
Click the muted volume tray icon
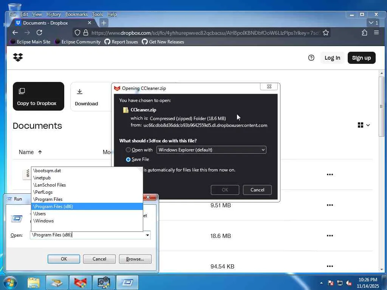click(x=349, y=283)
